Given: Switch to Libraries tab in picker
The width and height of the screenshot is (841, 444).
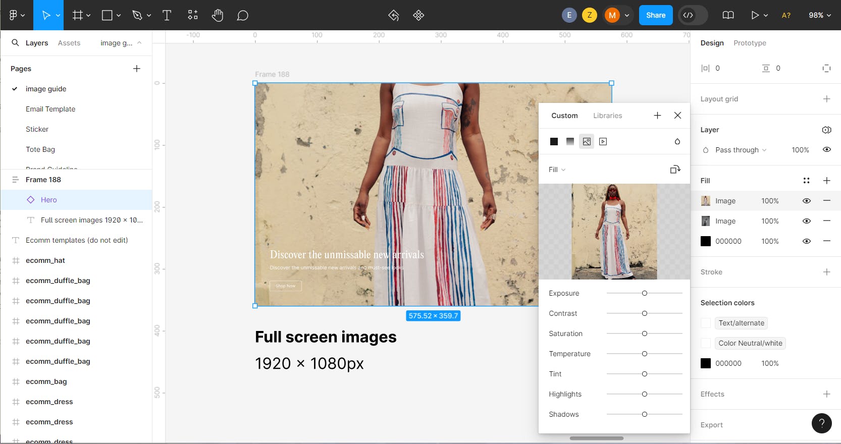Looking at the screenshot, I should click(x=607, y=116).
